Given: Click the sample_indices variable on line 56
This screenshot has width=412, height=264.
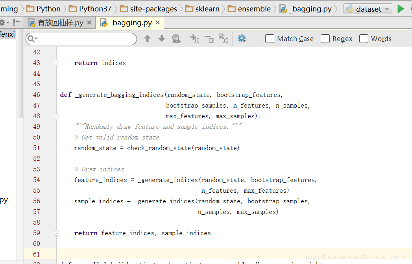Looking at the screenshot, I should [x=99, y=201].
